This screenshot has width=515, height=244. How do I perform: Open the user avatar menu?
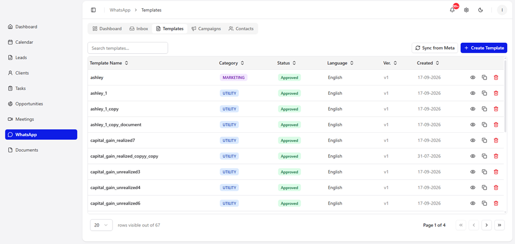pyautogui.click(x=502, y=10)
